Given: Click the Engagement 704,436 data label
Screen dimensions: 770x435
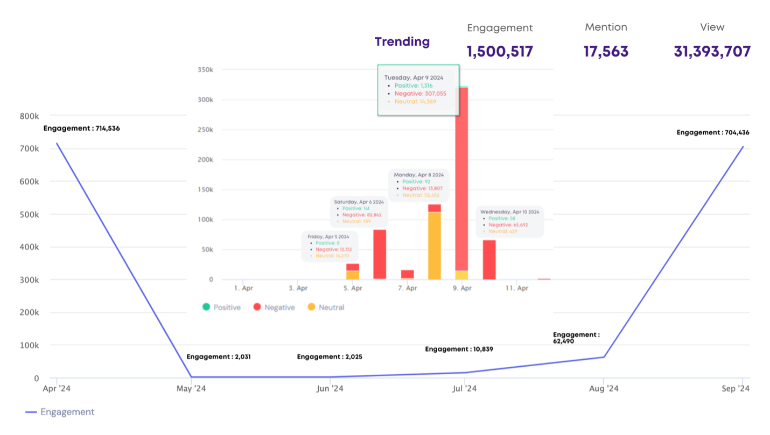Looking at the screenshot, I should pyautogui.click(x=712, y=132).
